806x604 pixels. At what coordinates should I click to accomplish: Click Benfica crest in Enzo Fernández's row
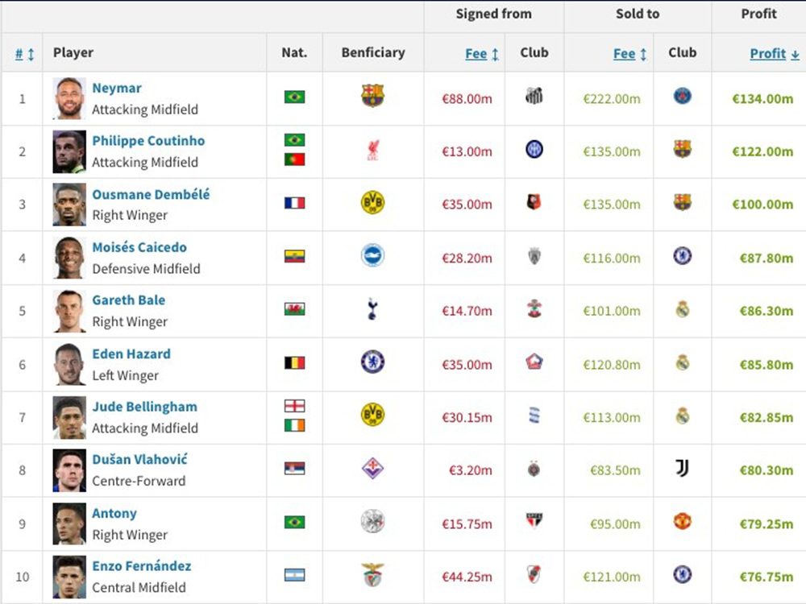coord(372,575)
